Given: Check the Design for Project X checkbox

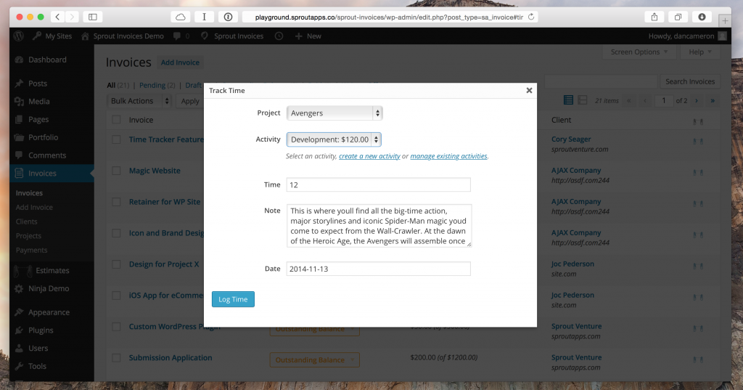Looking at the screenshot, I should 116,264.
